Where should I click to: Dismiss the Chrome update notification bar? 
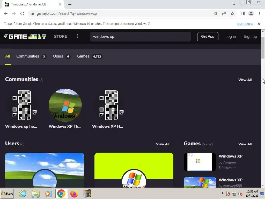[x=259, y=24]
